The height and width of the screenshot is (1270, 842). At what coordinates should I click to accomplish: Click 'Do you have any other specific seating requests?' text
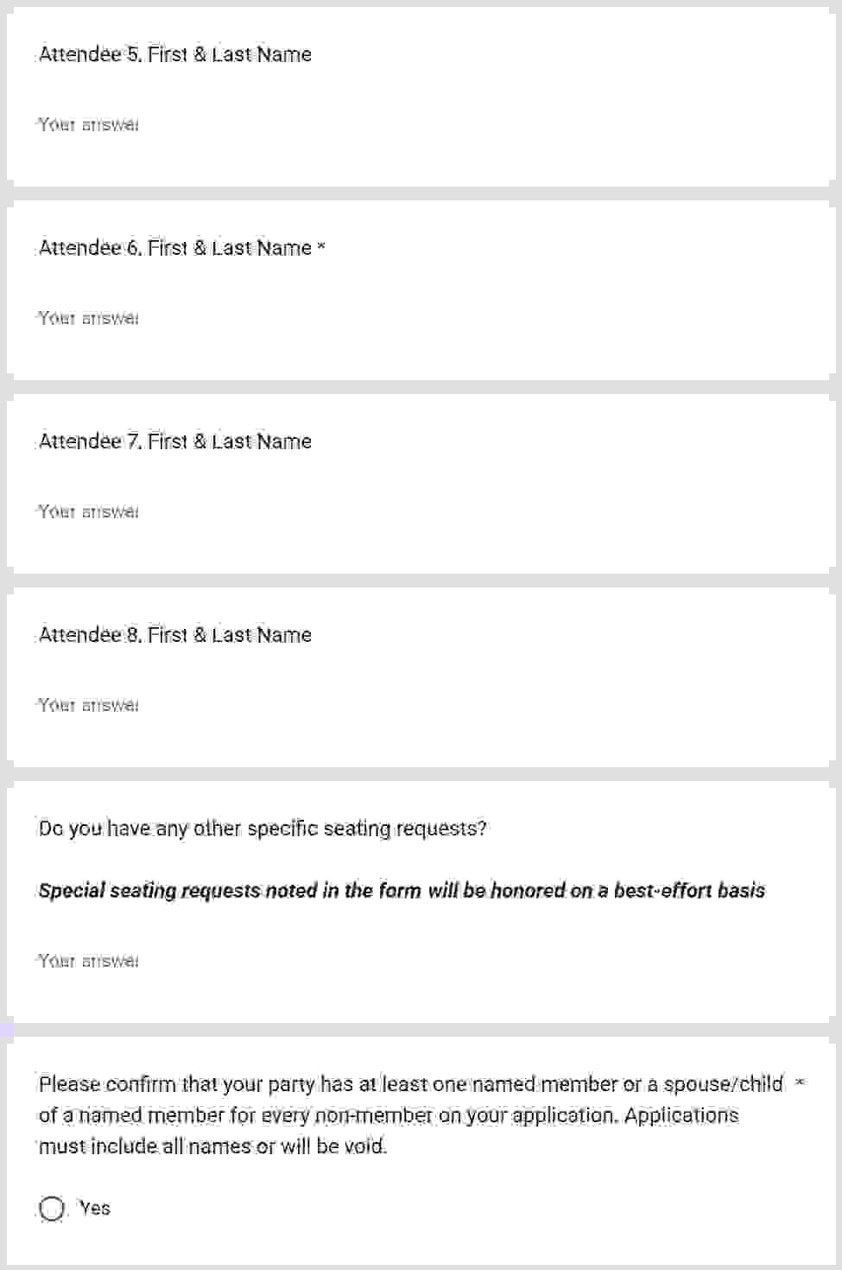[263, 829]
